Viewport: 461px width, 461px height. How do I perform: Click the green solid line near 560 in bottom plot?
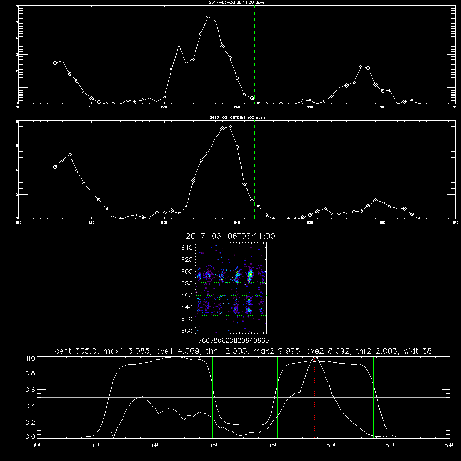(x=212, y=397)
